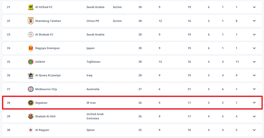264x138 pixels.
Task: Expand the Melbourne City row chevron
Action: (254, 89)
